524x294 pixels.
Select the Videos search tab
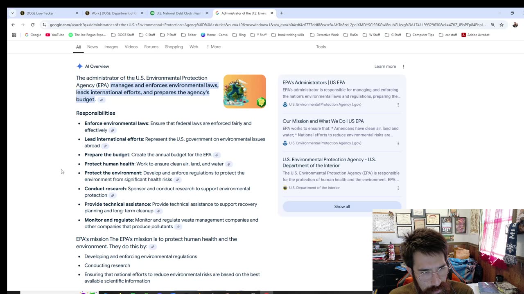tap(131, 47)
